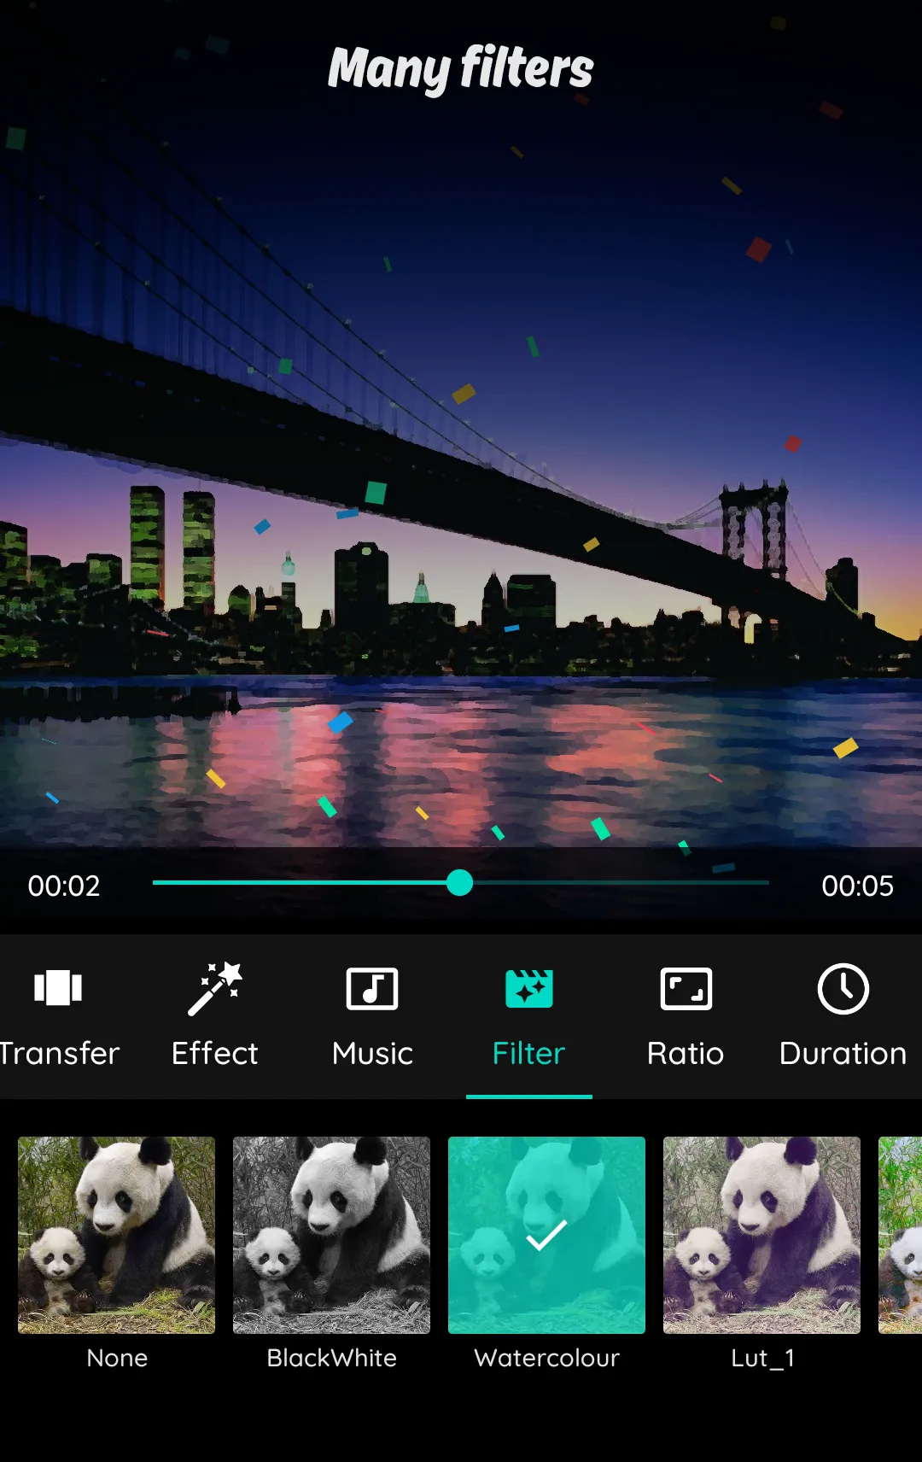Viewport: 922px width, 1462px height.
Task: Click the None filter name
Action: [x=117, y=1358]
